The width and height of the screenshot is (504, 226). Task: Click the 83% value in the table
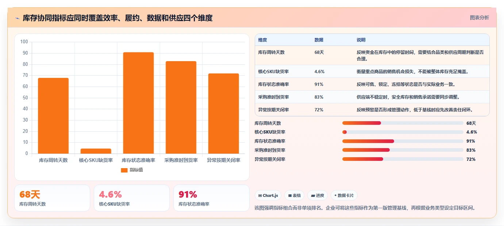click(319, 97)
